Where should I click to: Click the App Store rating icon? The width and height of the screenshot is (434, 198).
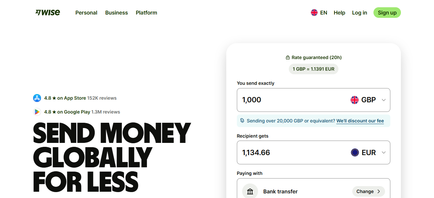tap(37, 98)
